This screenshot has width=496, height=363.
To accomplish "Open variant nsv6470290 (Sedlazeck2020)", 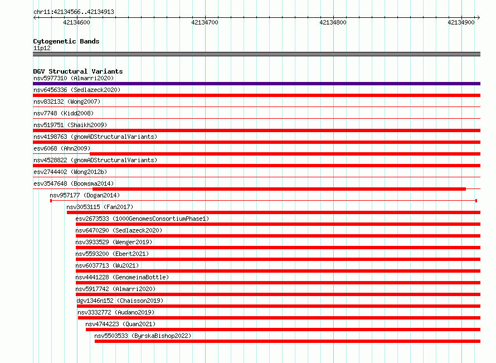I will (119, 230).
